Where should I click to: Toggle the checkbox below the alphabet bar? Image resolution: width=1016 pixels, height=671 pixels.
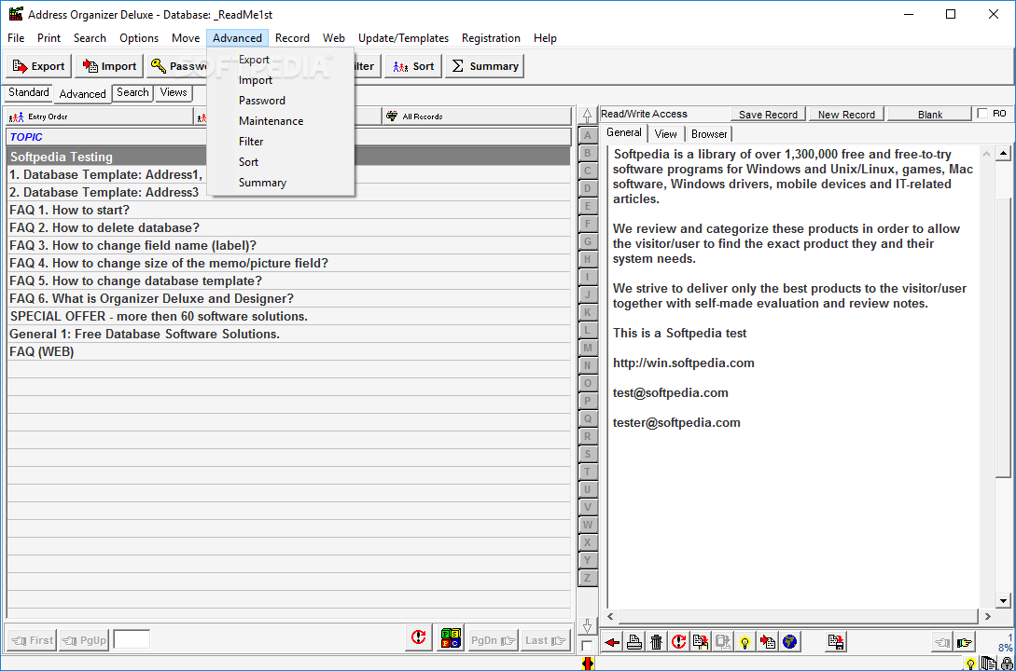[x=587, y=646]
